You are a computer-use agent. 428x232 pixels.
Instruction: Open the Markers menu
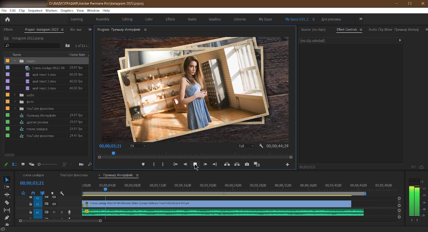tap(52, 11)
